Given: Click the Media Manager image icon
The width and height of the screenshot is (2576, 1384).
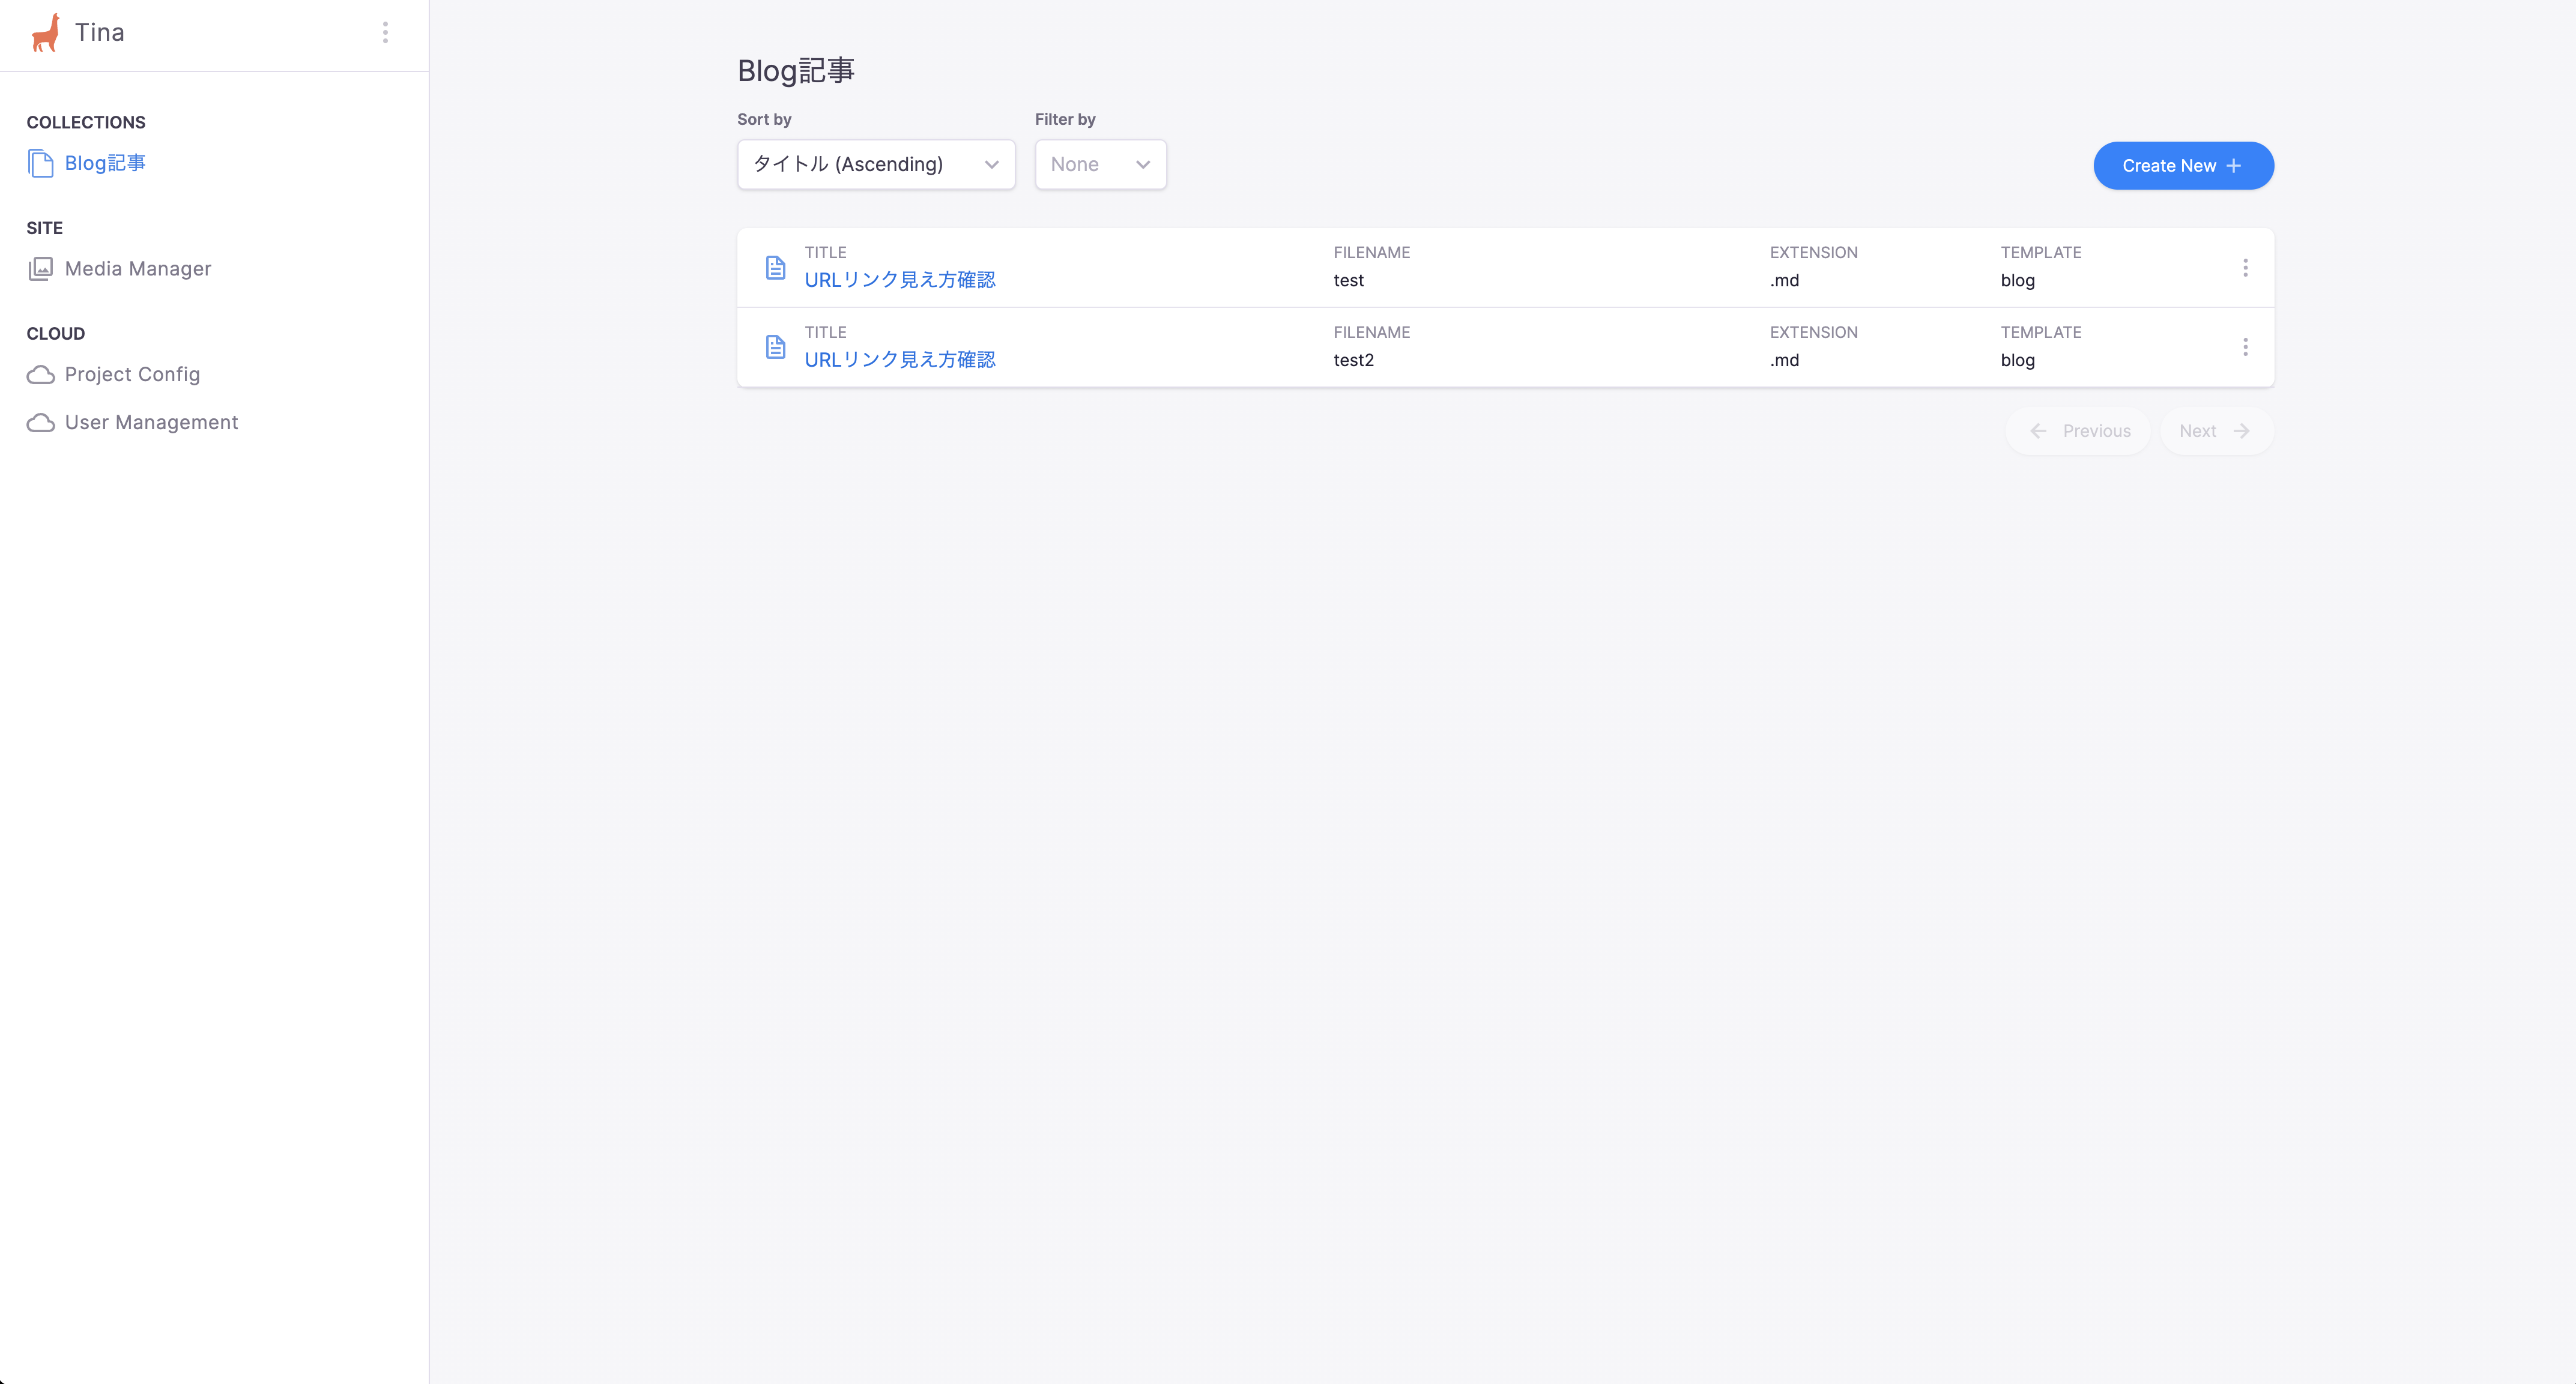Looking at the screenshot, I should click(x=41, y=269).
